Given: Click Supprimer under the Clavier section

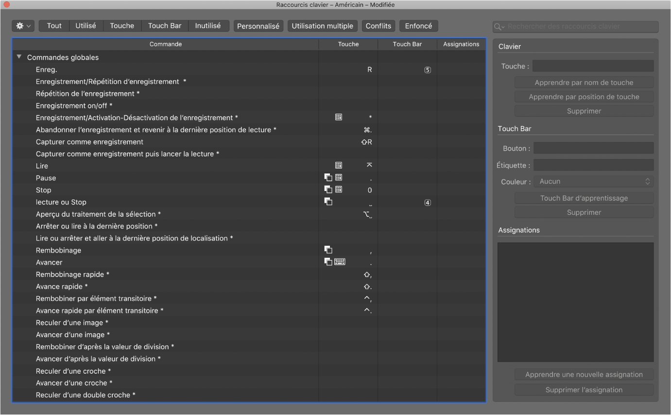Looking at the screenshot, I should click(584, 111).
